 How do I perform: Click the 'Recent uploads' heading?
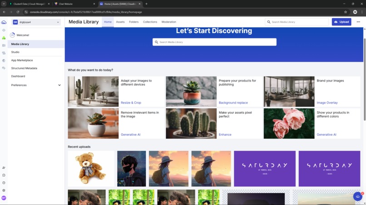coord(79,147)
